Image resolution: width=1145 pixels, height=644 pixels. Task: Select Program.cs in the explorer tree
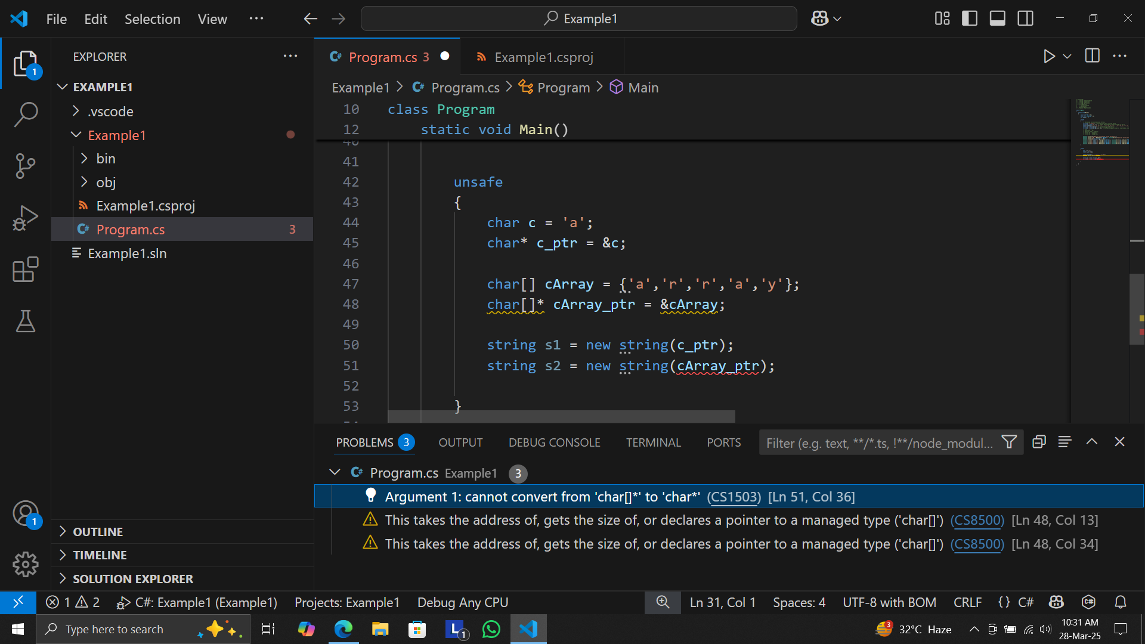coord(182,229)
